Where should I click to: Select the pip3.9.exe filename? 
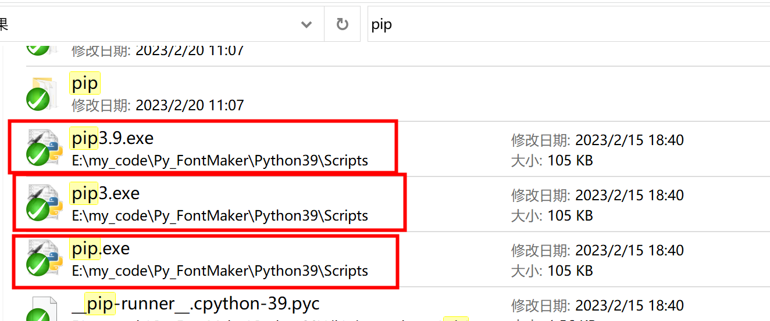point(112,138)
